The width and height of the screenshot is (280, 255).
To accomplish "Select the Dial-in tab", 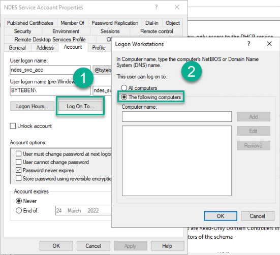I will pyautogui.click(x=152, y=23).
